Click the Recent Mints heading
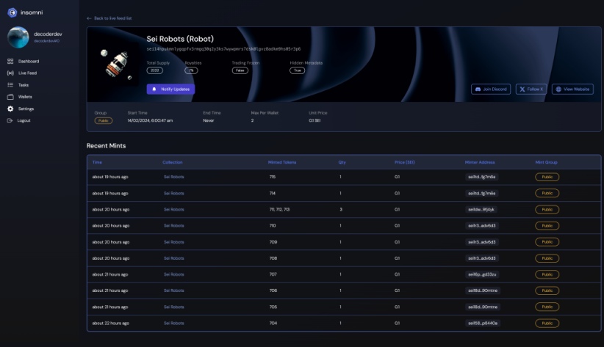Screen dimensions: 604x347 [x=106, y=146]
